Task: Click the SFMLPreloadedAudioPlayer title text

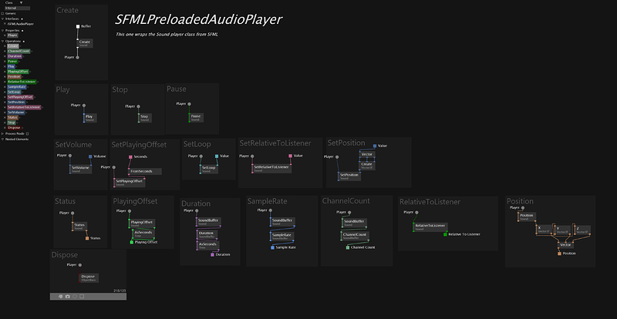Action: [199, 20]
